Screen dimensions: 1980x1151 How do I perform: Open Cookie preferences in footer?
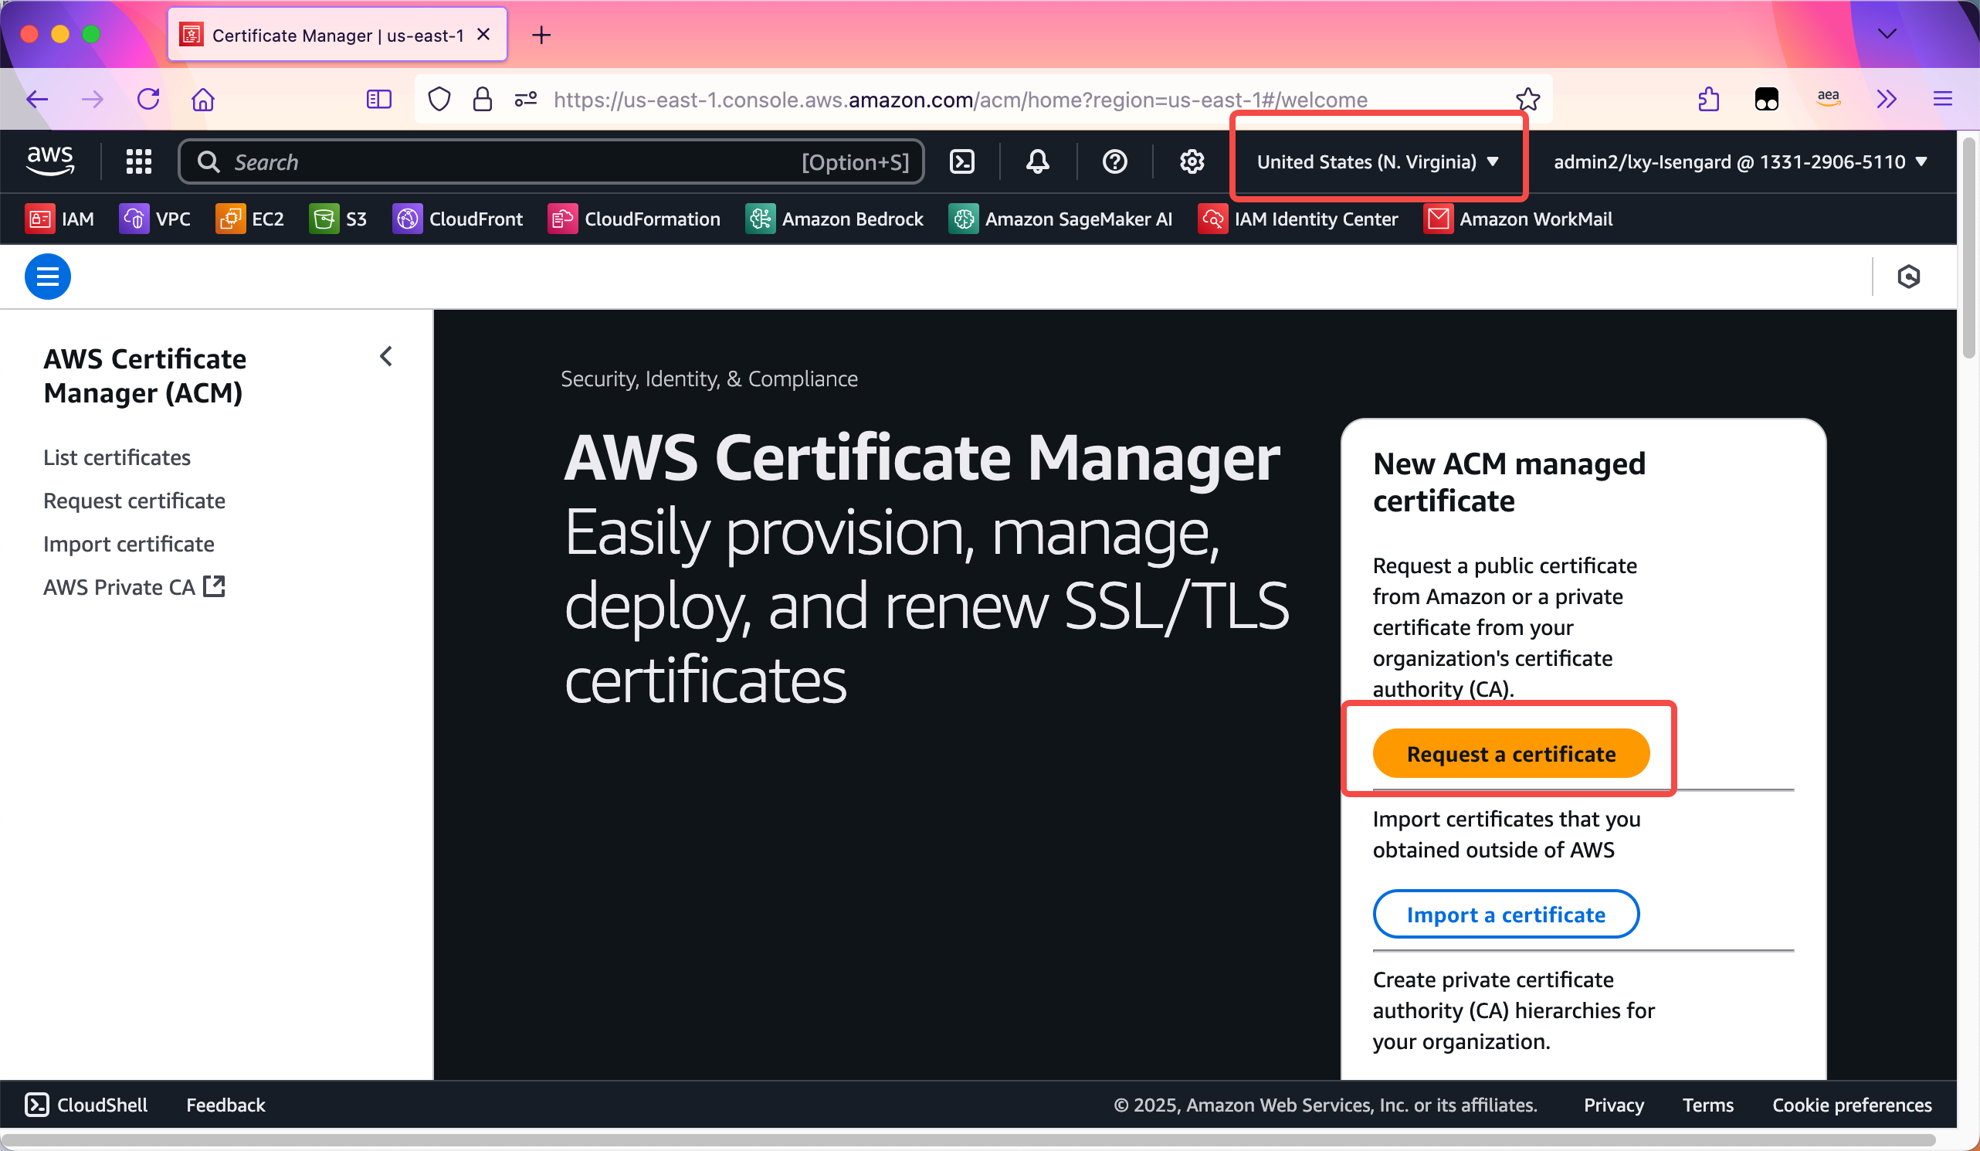point(1851,1105)
